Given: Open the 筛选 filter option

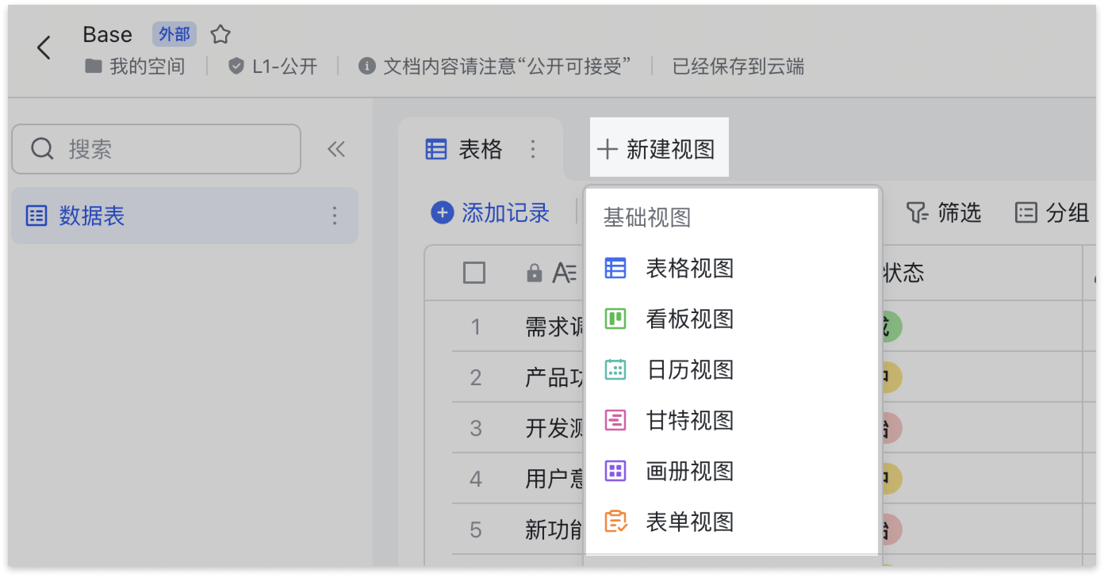Looking at the screenshot, I should tap(943, 212).
